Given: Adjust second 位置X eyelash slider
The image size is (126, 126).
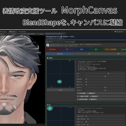Looking at the screenshot, I should (x=88, y=119).
